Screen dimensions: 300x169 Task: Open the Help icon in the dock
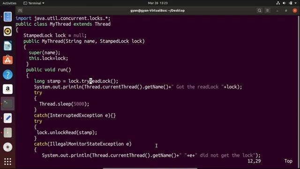coord(7,75)
